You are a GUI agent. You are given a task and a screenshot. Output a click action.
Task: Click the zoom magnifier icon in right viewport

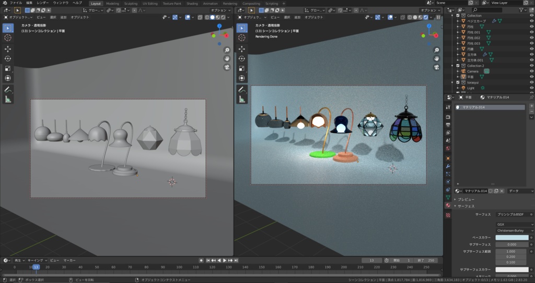pos(436,50)
